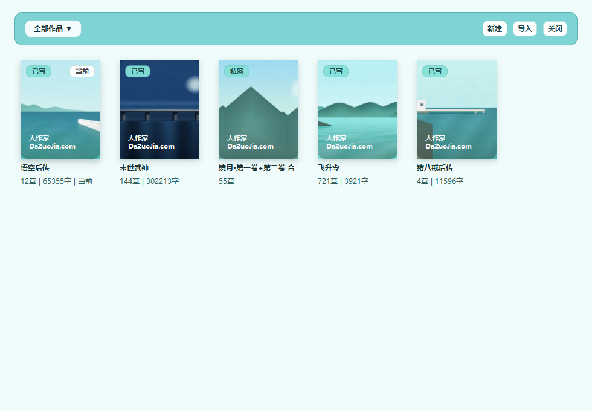Click the 新建 button
Image resolution: width=592 pixels, height=411 pixels.
click(x=495, y=29)
